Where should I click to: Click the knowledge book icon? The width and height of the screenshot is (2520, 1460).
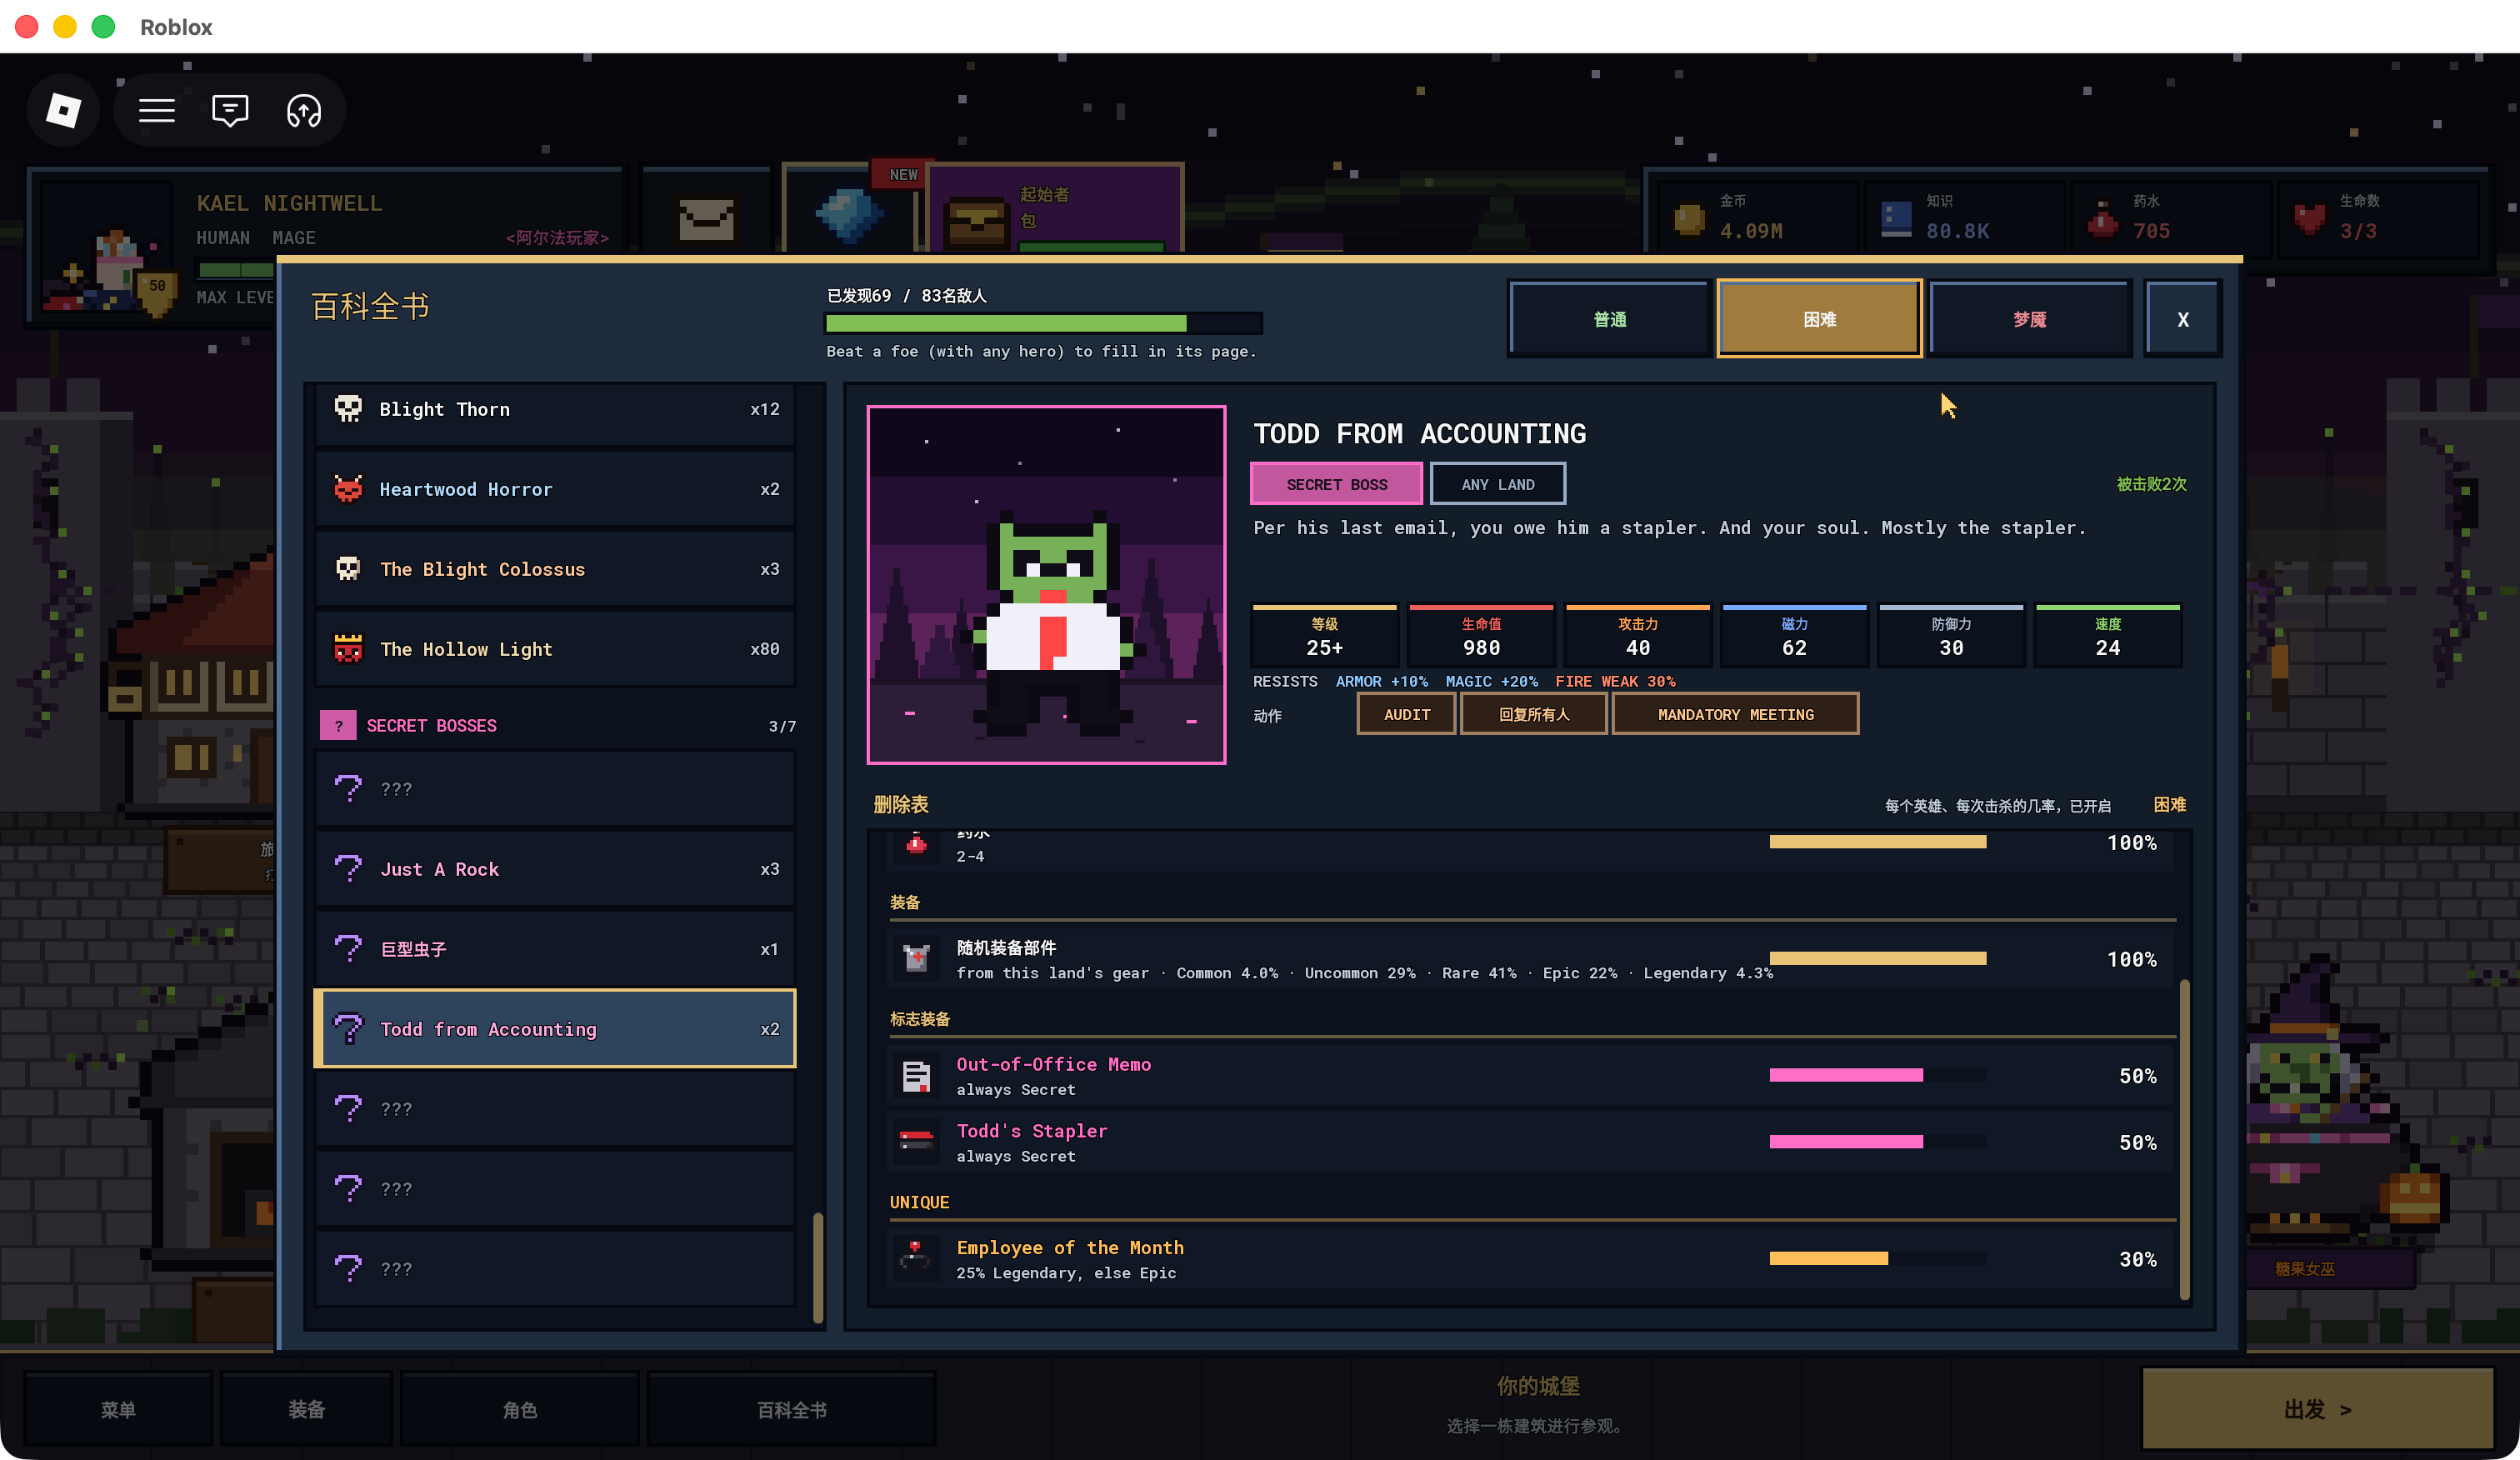[x=1896, y=218]
